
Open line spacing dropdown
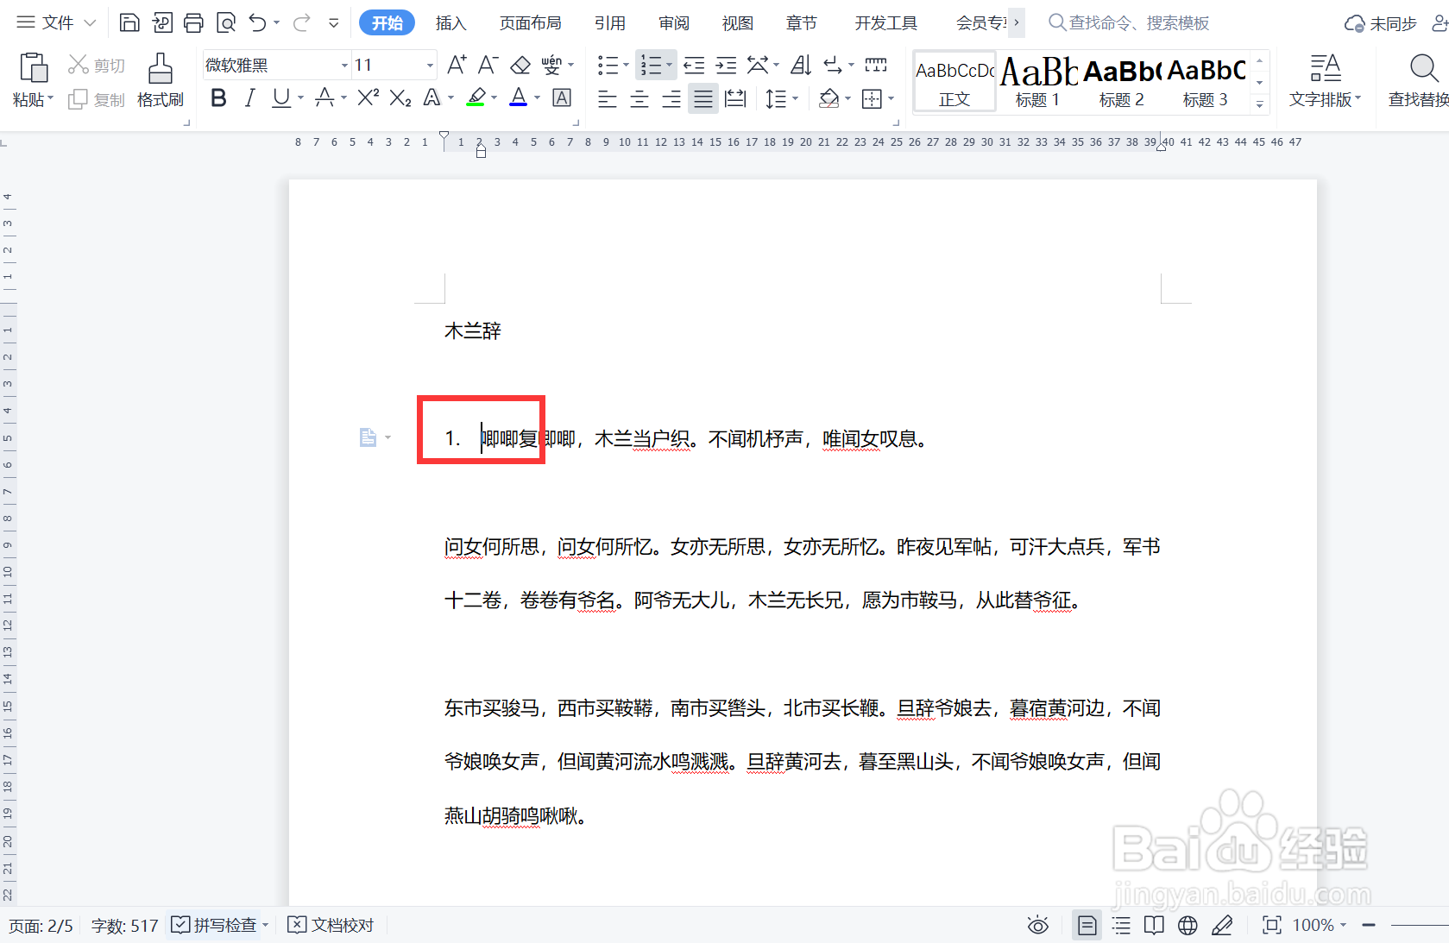[796, 99]
